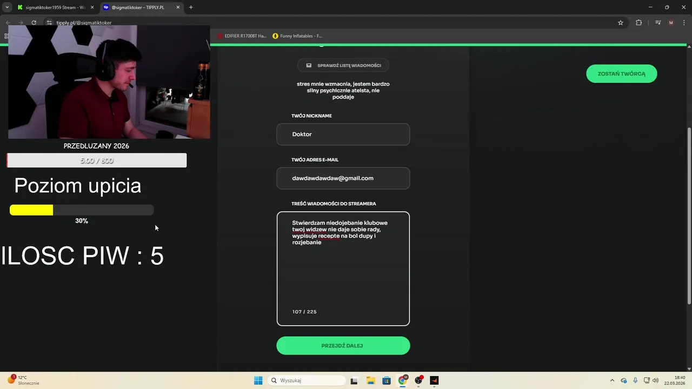Image resolution: width=692 pixels, height=389 pixels.
Task: Click the Treść wiadomości do streamera label
Action: click(x=334, y=204)
